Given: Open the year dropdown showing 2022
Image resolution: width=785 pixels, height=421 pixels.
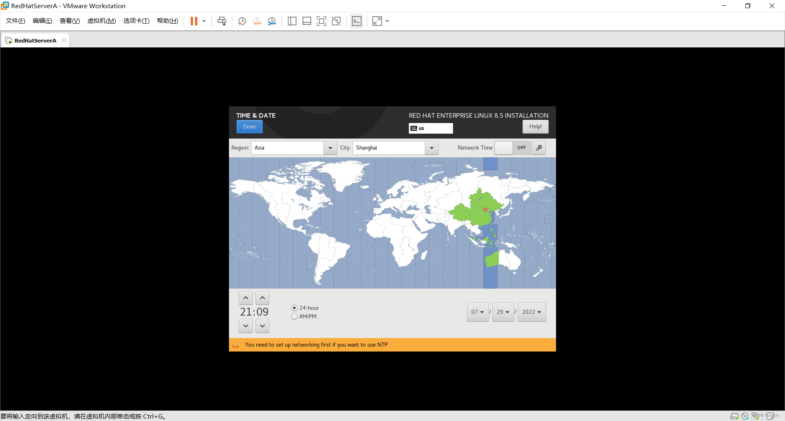Looking at the screenshot, I should click(x=532, y=312).
